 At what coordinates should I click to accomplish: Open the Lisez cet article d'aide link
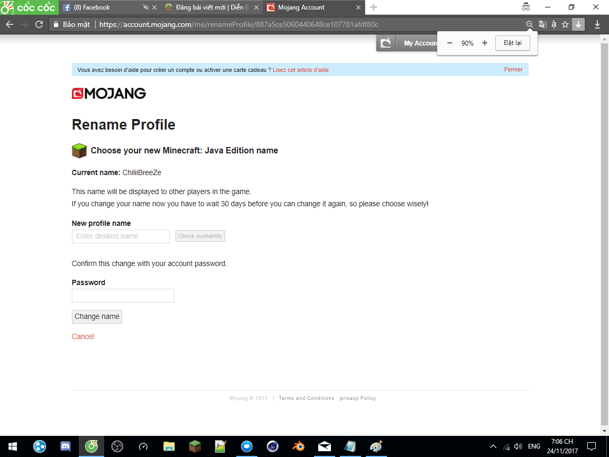point(301,70)
